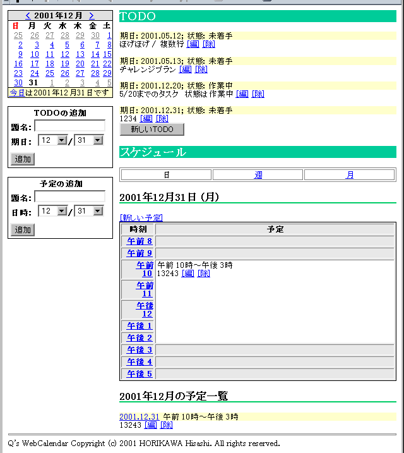Open the 午前 8 time slot
The width and height of the screenshot is (404, 453).
coord(140,241)
